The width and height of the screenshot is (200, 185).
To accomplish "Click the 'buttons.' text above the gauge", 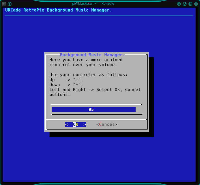I will tap(60, 95).
